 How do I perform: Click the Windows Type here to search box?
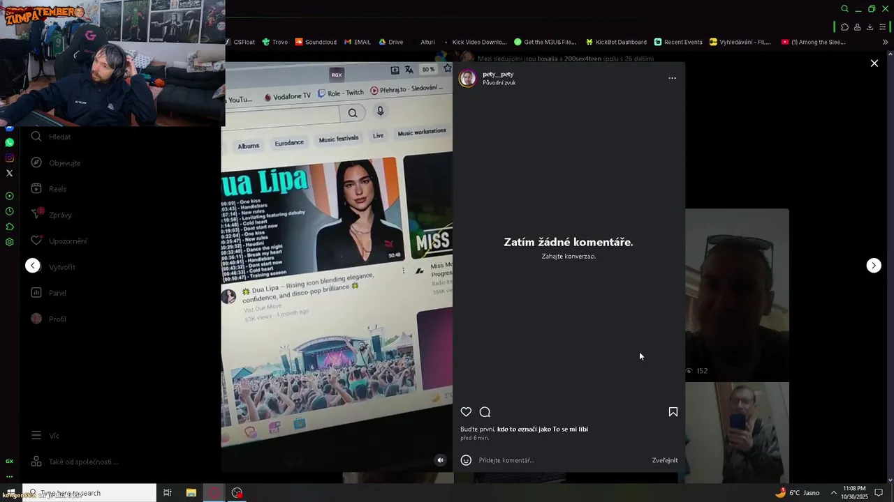coord(89,493)
